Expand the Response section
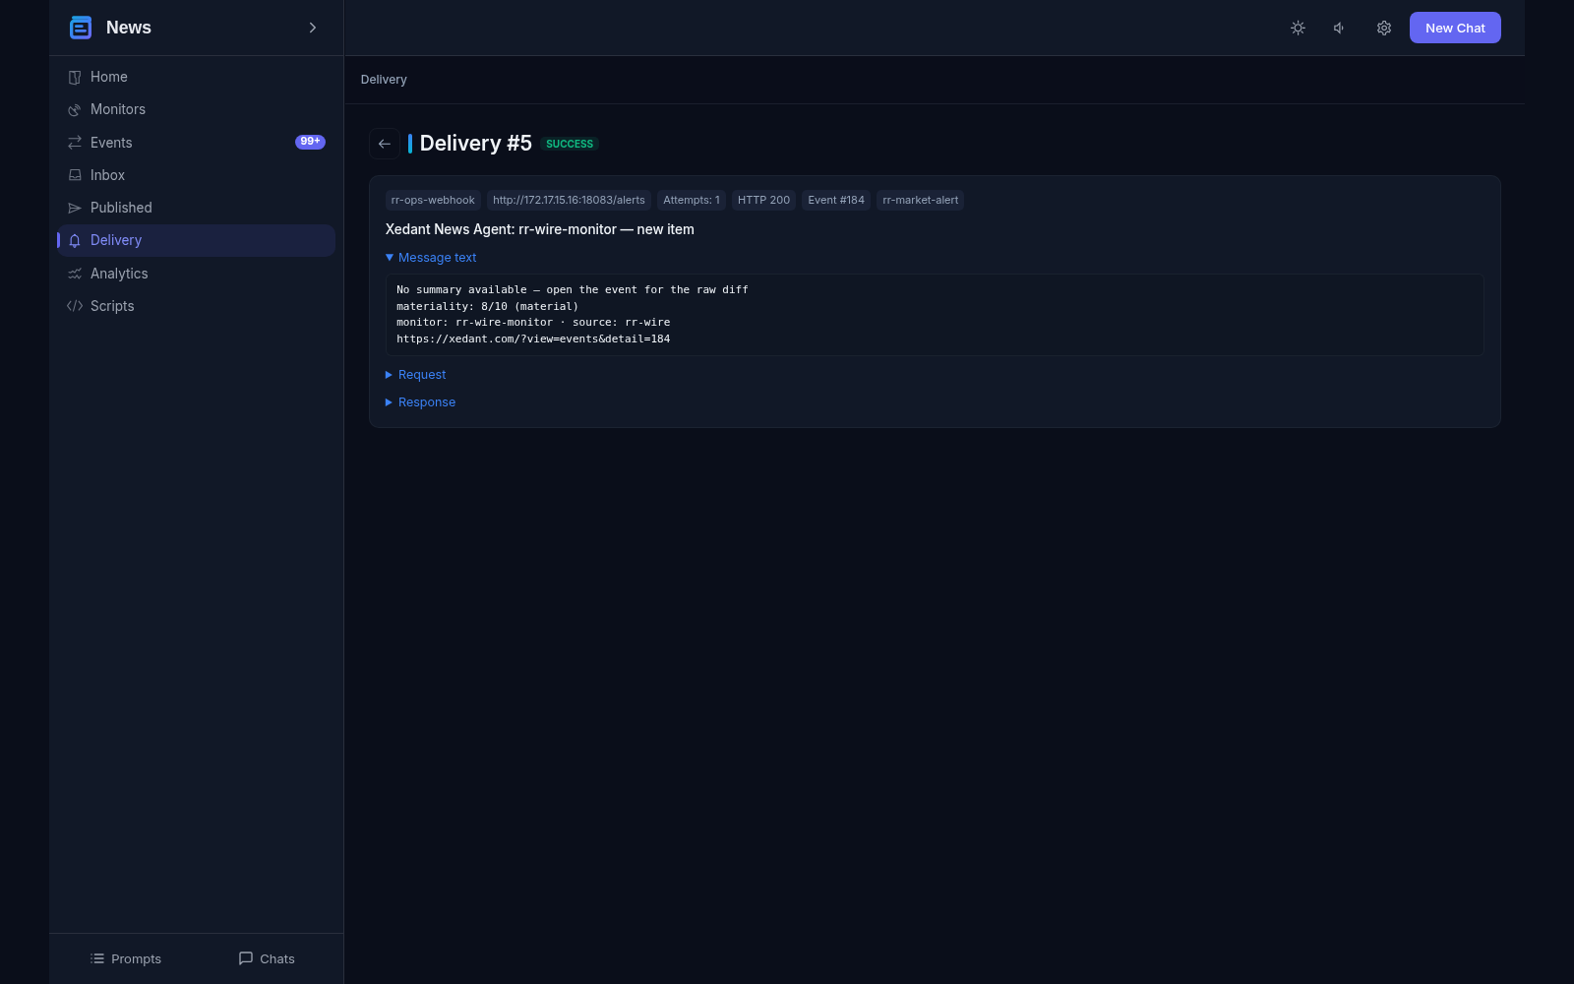 (420, 402)
